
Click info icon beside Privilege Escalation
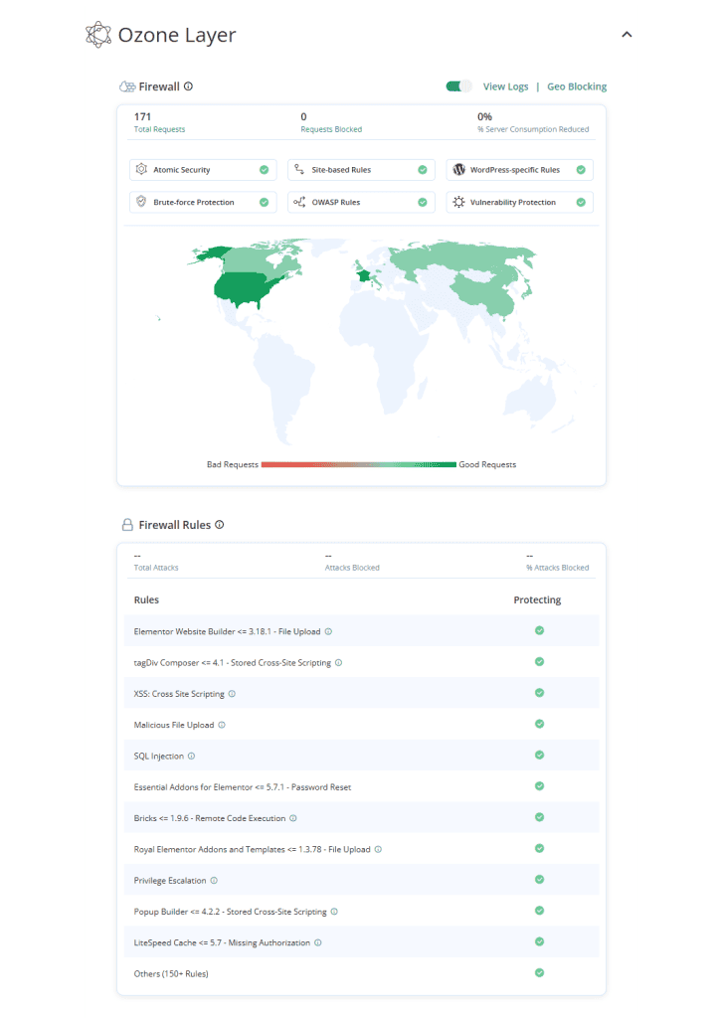[x=214, y=881]
